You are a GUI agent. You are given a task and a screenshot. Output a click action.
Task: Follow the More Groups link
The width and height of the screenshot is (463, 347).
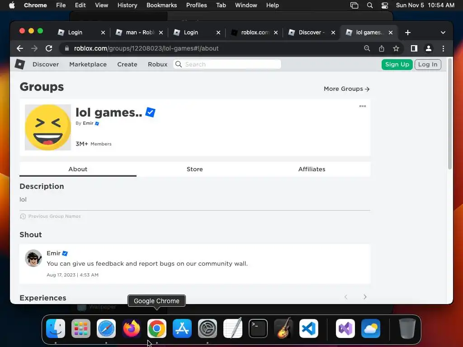point(346,89)
